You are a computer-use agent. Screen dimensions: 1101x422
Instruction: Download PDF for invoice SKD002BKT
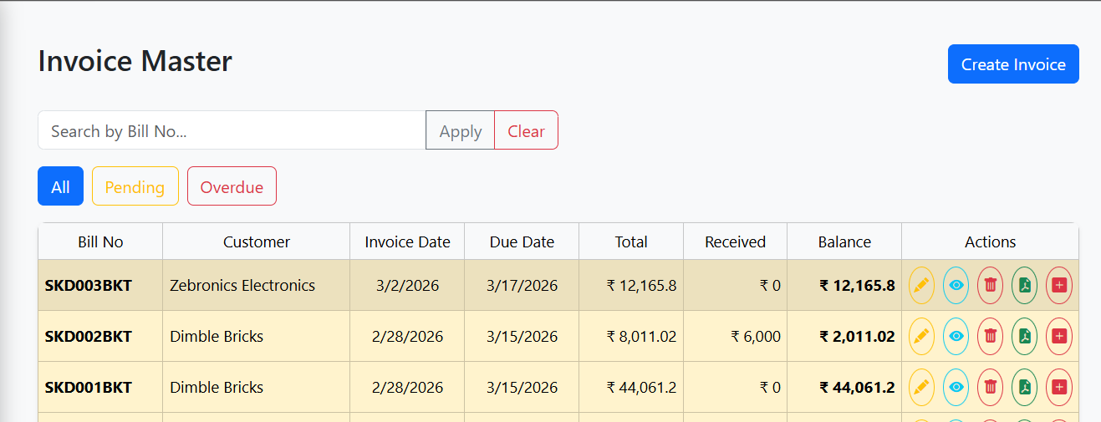coord(1025,336)
